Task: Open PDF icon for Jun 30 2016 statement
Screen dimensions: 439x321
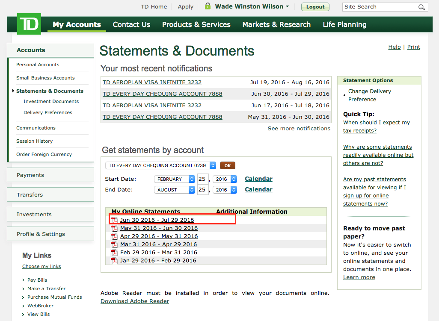Action: coord(114,220)
